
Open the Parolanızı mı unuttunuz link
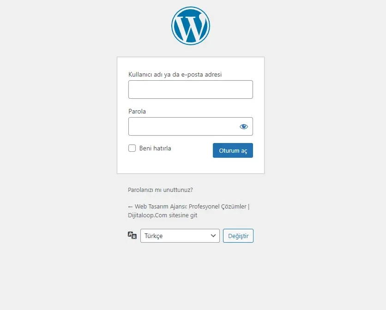tap(160, 190)
